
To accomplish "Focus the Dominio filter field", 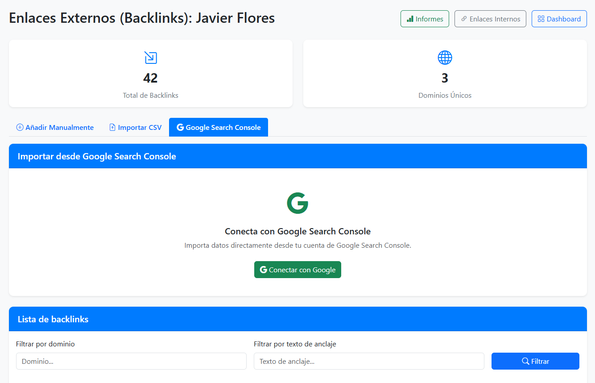I will (x=131, y=361).
